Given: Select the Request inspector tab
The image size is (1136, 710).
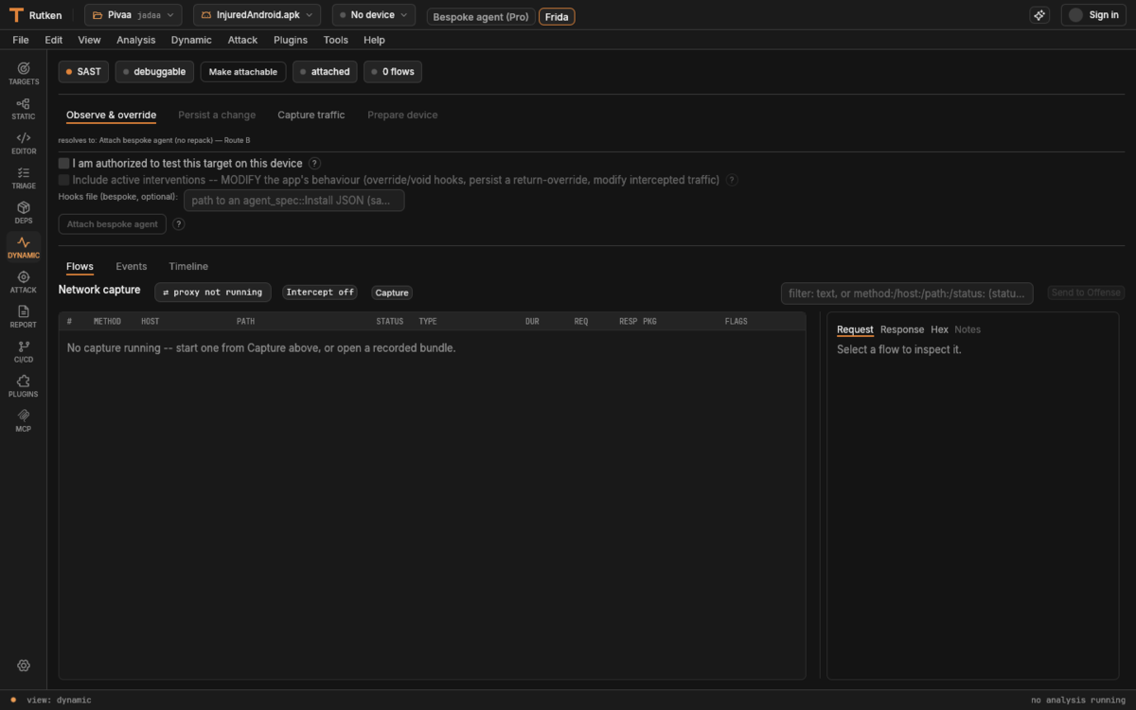Looking at the screenshot, I should pyautogui.click(x=855, y=329).
